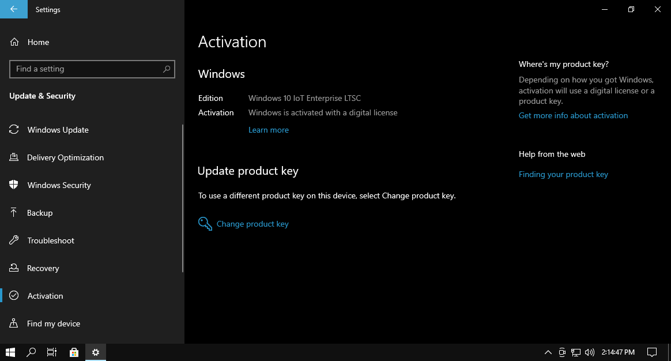Click the Recovery icon in sidebar

click(14, 268)
